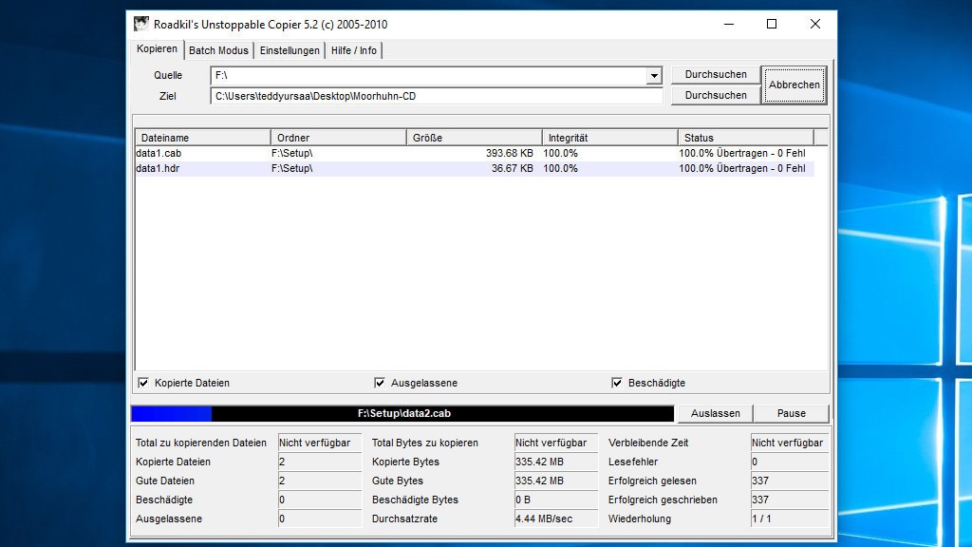
Task: Expand the Quelle source dropdown arrow
Action: pyautogui.click(x=653, y=76)
